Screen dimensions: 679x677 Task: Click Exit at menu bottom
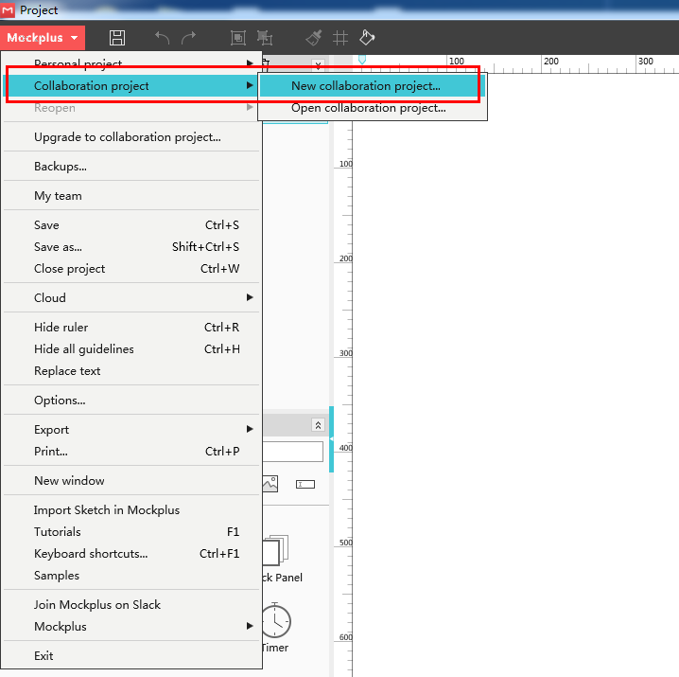pos(131,656)
